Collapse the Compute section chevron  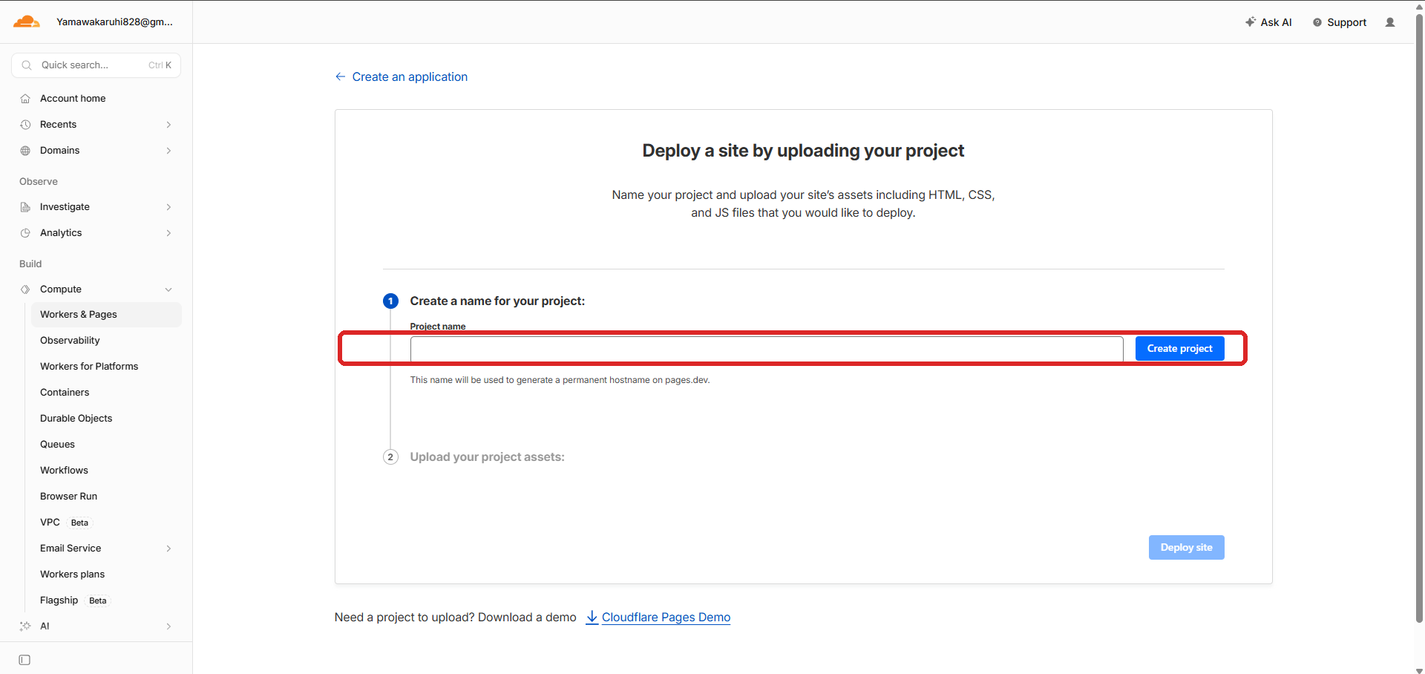[x=168, y=289]
